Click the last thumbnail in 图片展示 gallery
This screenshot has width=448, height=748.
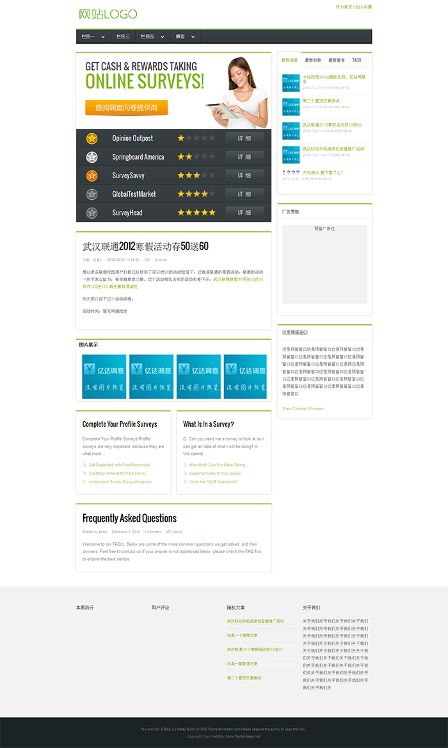245,377
